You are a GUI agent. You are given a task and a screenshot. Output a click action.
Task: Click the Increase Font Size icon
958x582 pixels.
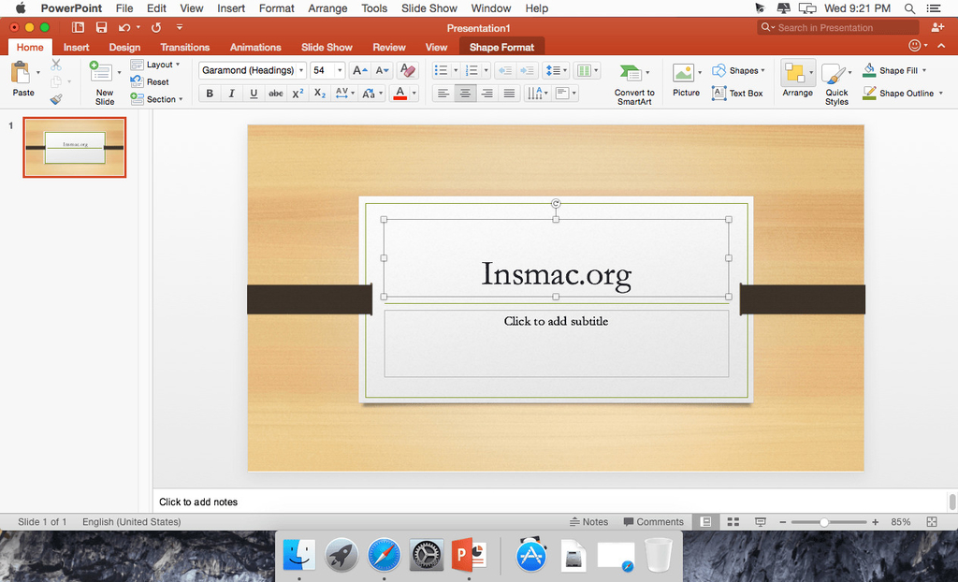(359, 70)
